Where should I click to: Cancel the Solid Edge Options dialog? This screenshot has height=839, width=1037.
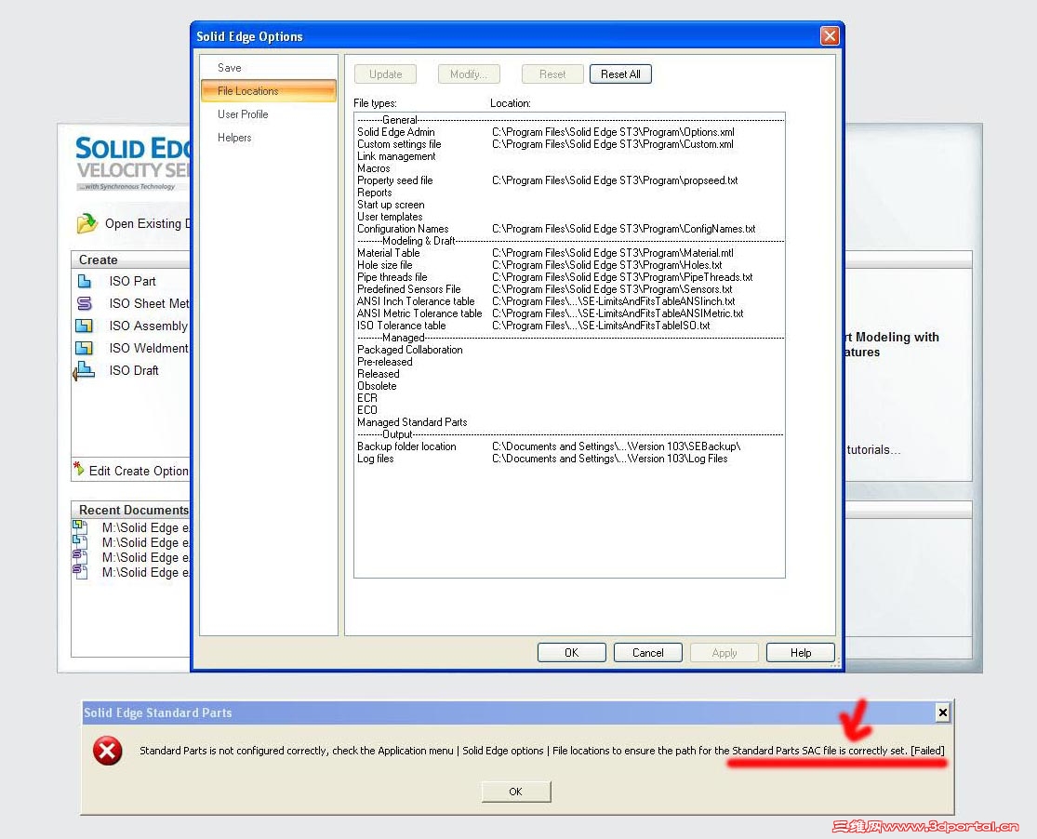click(647, 652)
